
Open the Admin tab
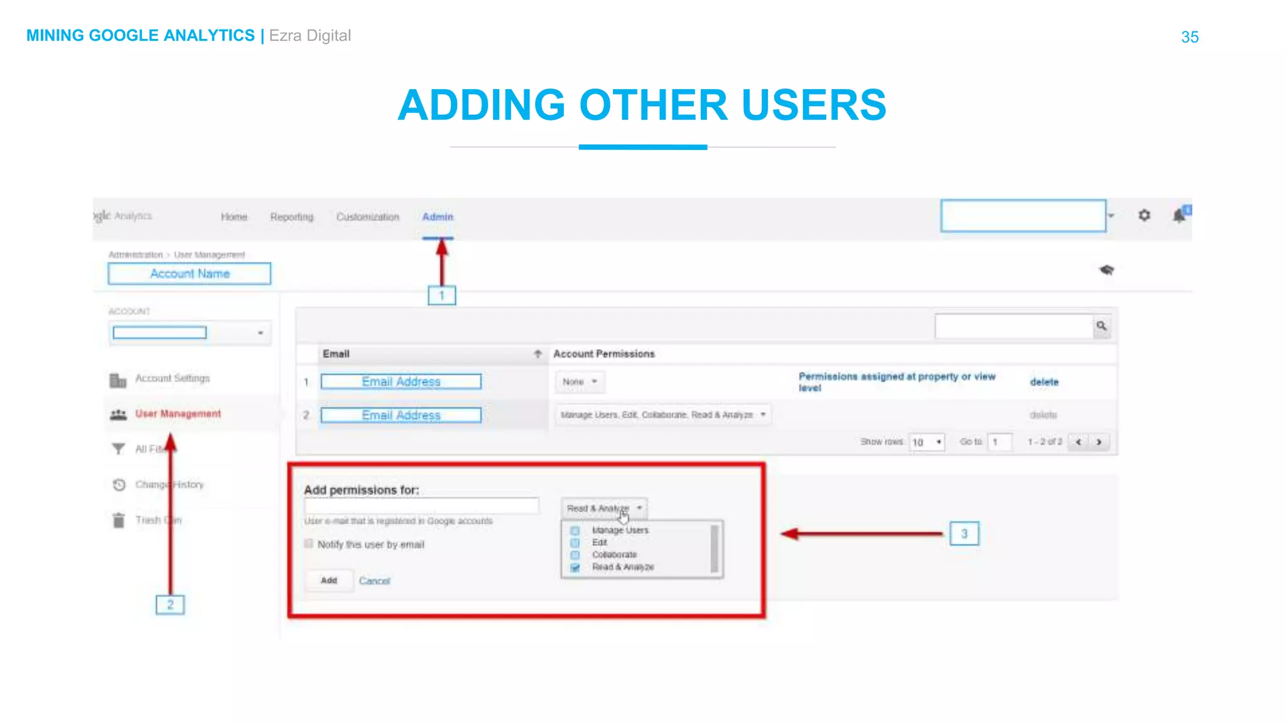tap(438, 217)
